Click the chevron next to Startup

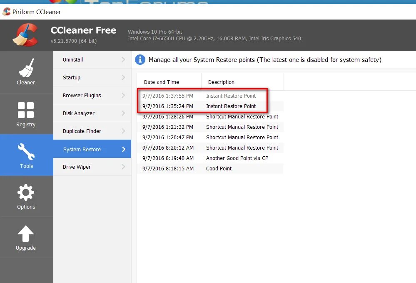pyautogui.click(x=123, y=77)
